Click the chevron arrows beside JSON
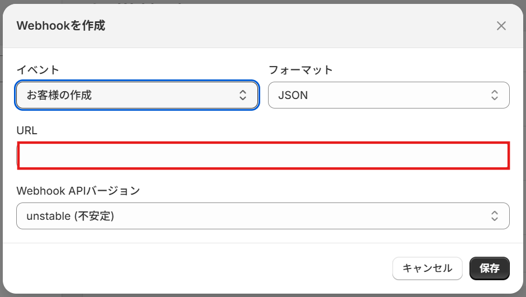526x297 pixels. point(495,95)
